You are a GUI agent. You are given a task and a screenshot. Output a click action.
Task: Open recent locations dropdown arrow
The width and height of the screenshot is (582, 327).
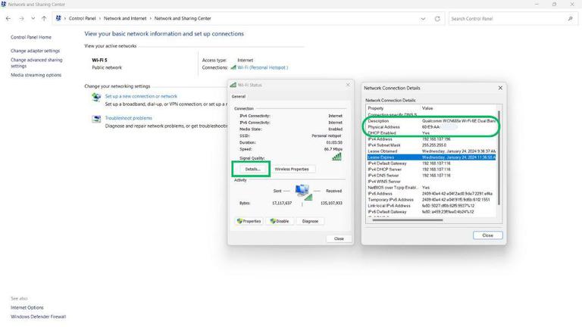[x=33, y=18]
